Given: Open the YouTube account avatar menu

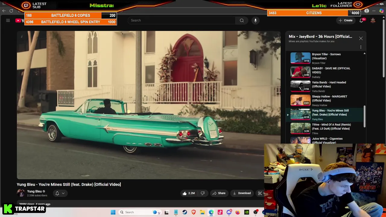Looking at the screenshot, I should point(373,20).
